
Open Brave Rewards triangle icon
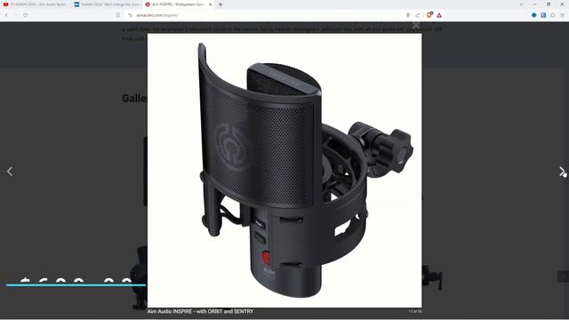pos(439,15)
